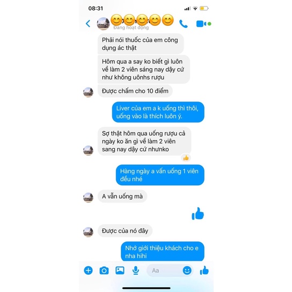Open the camera from the bottom toolbar

click(104, 271)
